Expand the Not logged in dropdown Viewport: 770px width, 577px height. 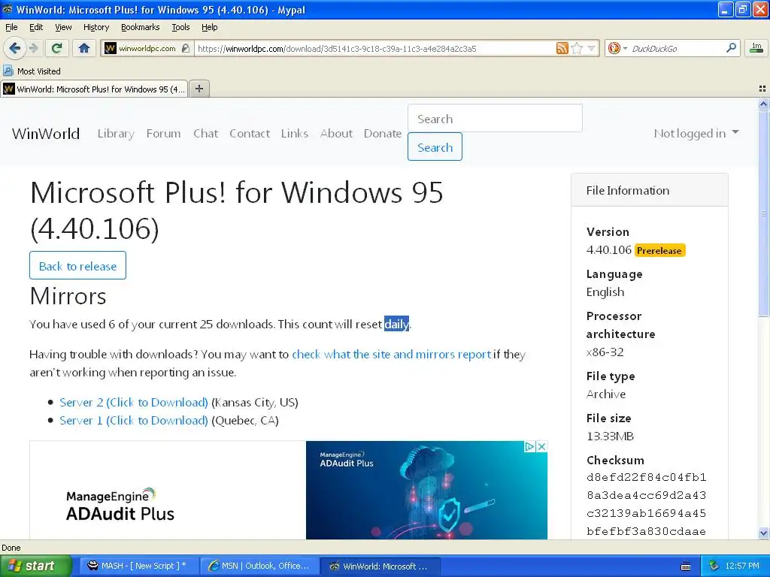(696, 134)
